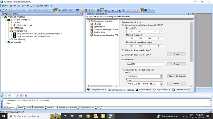Screen dimensions: 213x119
Task: Click the globe toolbar icon
Action: click(x=70, y=10)
